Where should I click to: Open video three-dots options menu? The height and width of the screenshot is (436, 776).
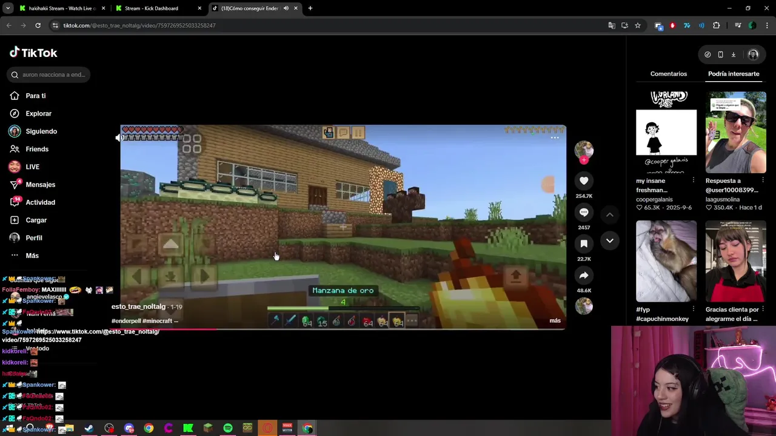pyautogui.click(x=555, y=137)
